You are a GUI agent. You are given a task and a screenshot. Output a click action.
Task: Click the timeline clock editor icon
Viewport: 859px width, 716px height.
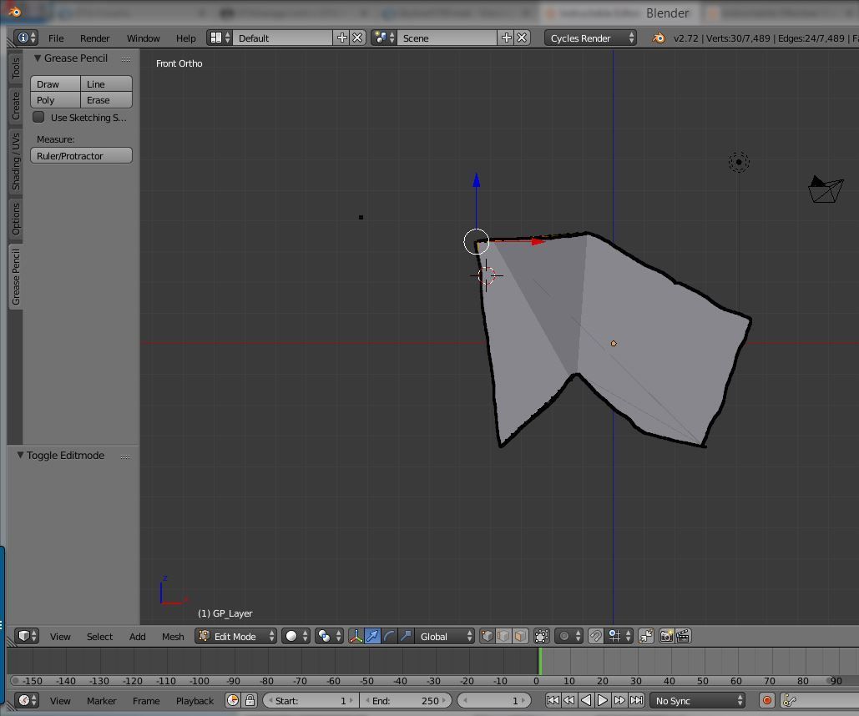pyautogui.click(x=24, y=701)
